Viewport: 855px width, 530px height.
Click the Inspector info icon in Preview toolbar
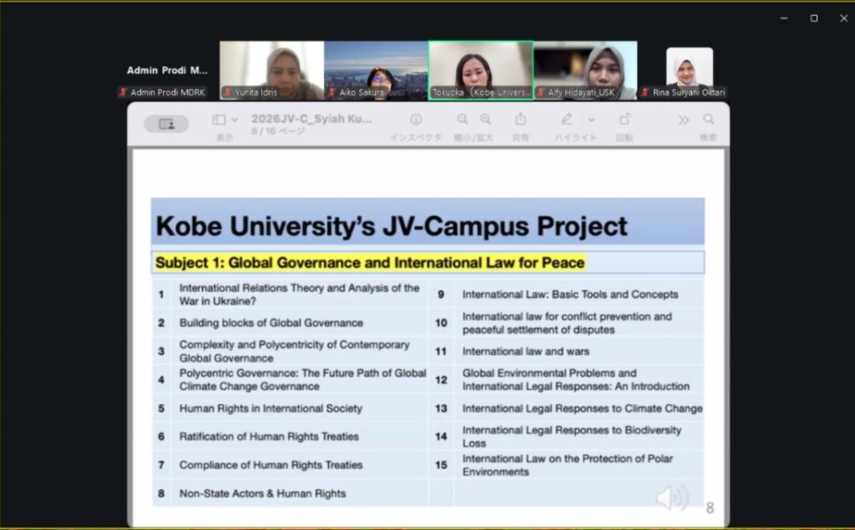(x=416, y=119)
